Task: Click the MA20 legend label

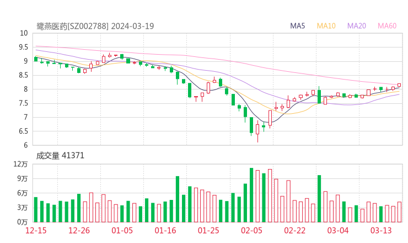Action: tap(357, 26)
